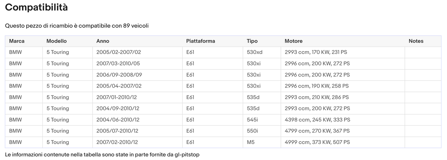Select year range 2006/09-2008/09

(x=119, y=75)
